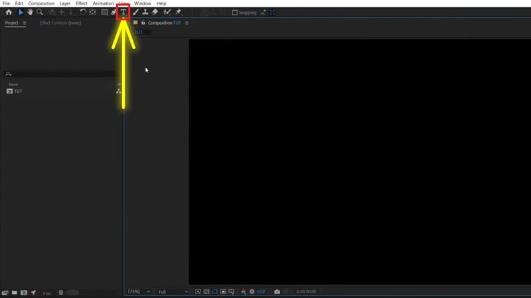Go to the Home screen icon
Image resolution: width=531 pixels, height=298 pixels.
point(9,12)
